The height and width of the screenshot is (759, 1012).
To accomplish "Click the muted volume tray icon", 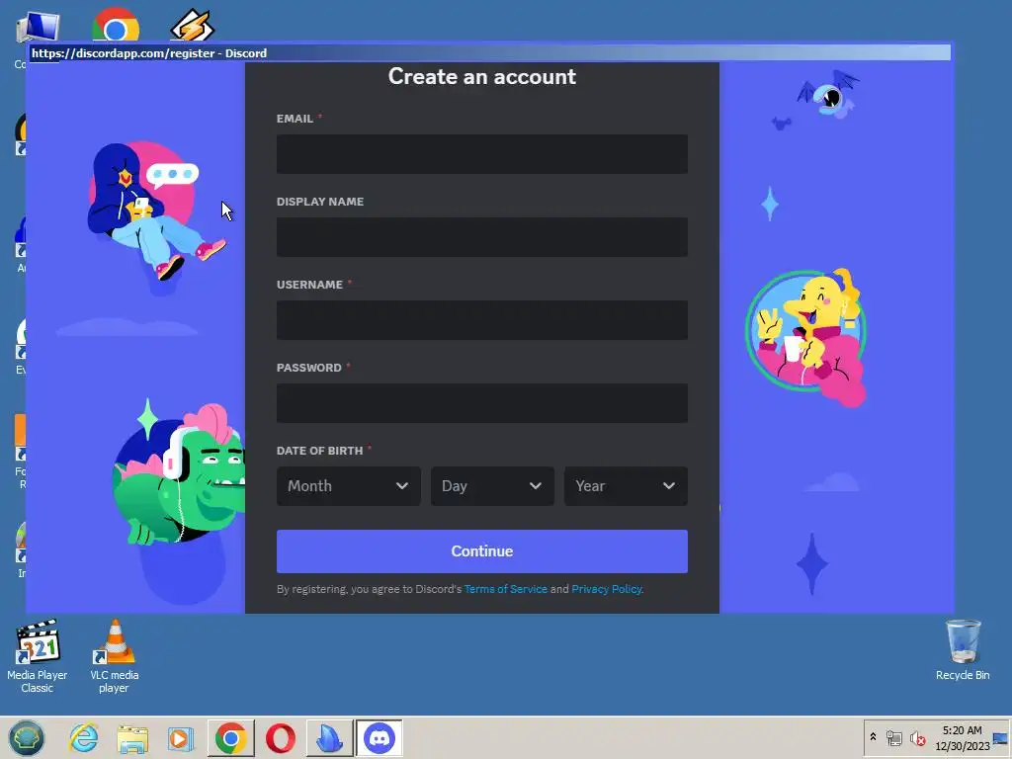I will 917,737.
